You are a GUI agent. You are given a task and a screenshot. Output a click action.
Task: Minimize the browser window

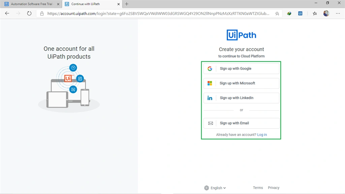(x=316, y=3)
